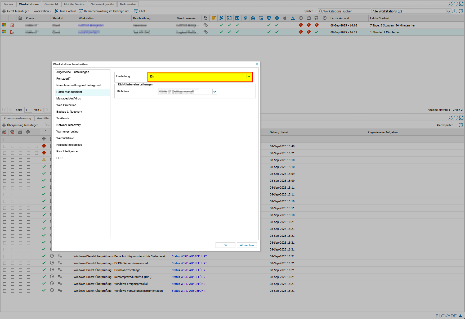The image size is (465, 319).
Task: Click the speech bubble column header icon
Action: [x=28, y=132]
